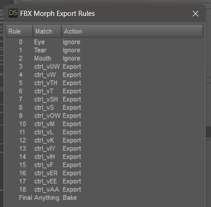Select rule 0 matching Eye
This screenshot has height=207, width=211.
(x=105, y=42)
